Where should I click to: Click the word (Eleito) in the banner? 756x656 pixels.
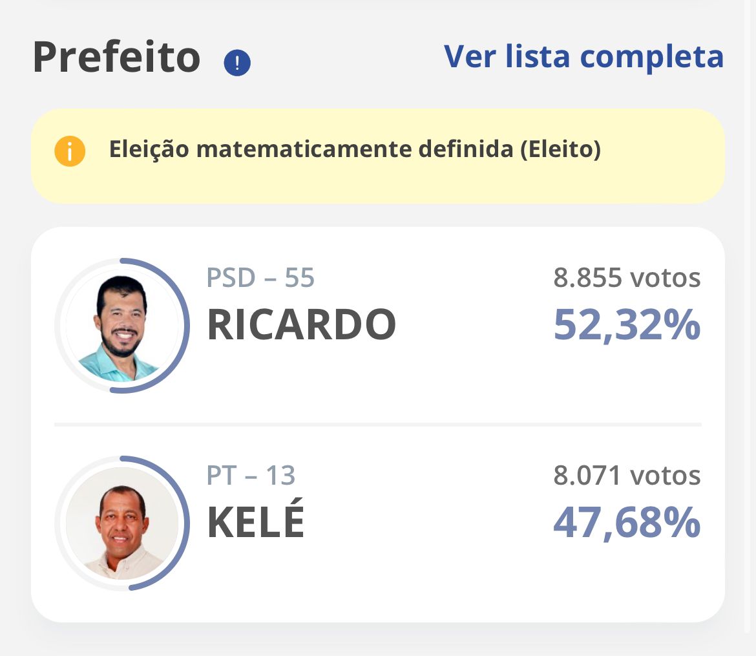560,149
